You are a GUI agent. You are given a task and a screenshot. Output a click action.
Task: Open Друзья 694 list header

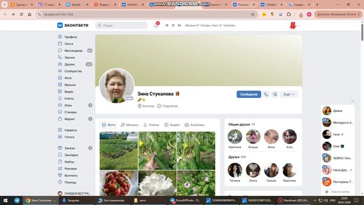(x=237, y=157)
